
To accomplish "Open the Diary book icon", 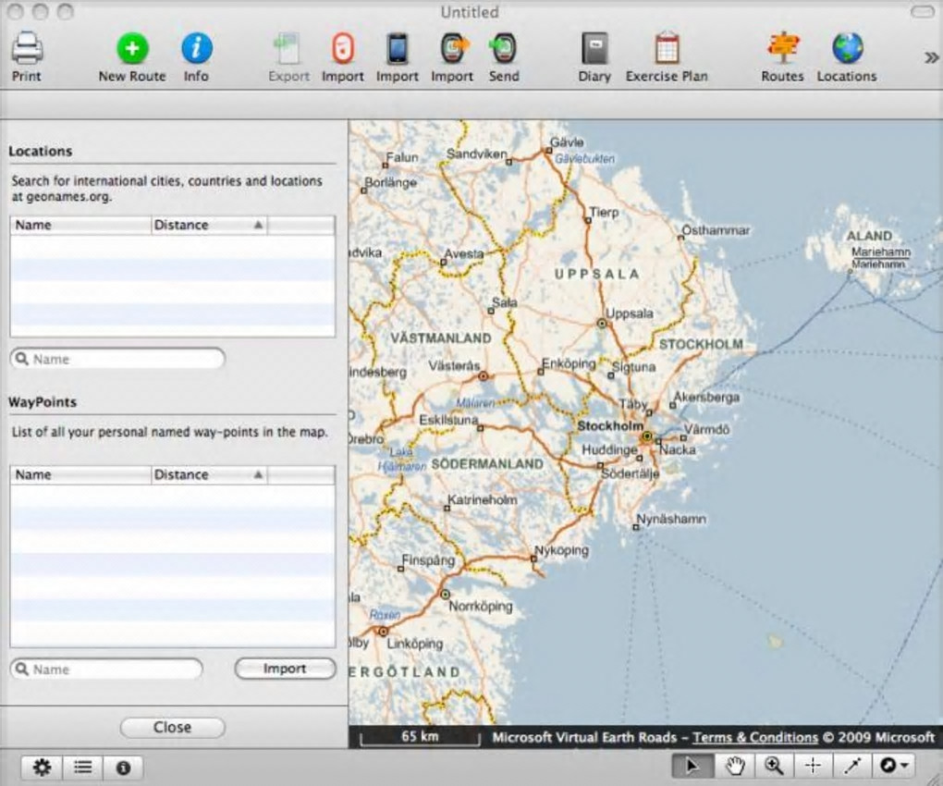I will coord(594,48).
